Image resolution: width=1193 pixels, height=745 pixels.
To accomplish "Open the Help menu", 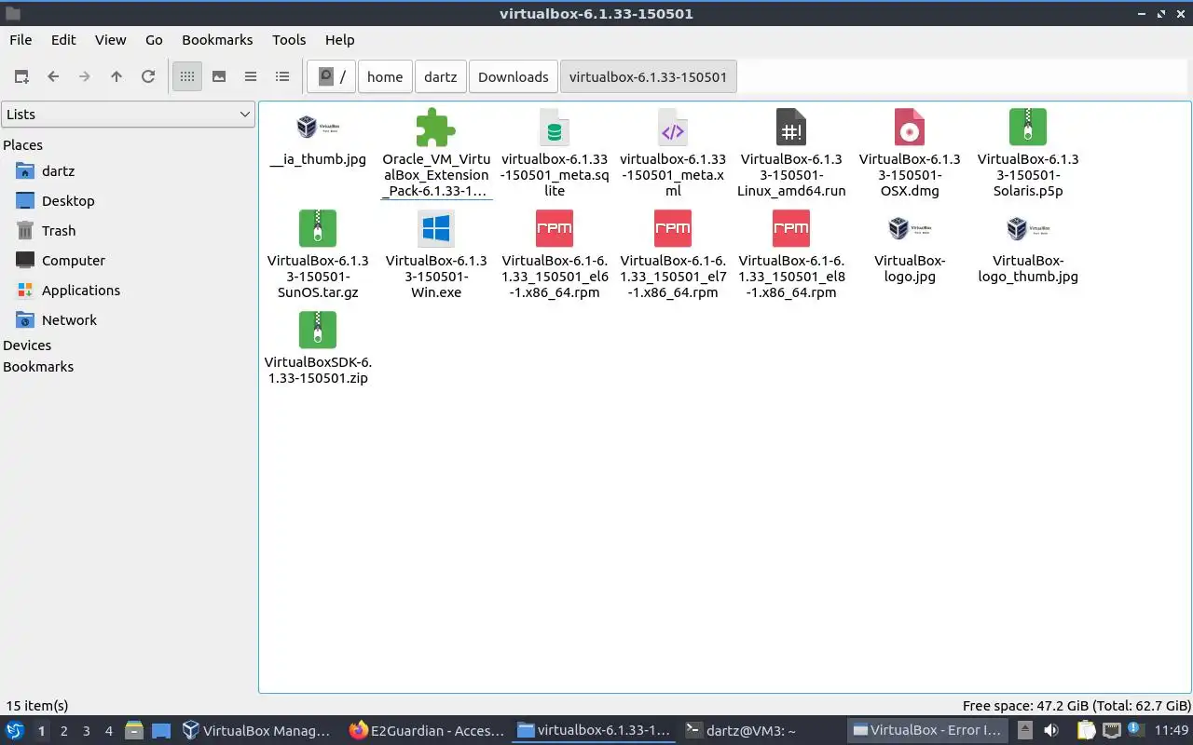I will coord(339,40).
